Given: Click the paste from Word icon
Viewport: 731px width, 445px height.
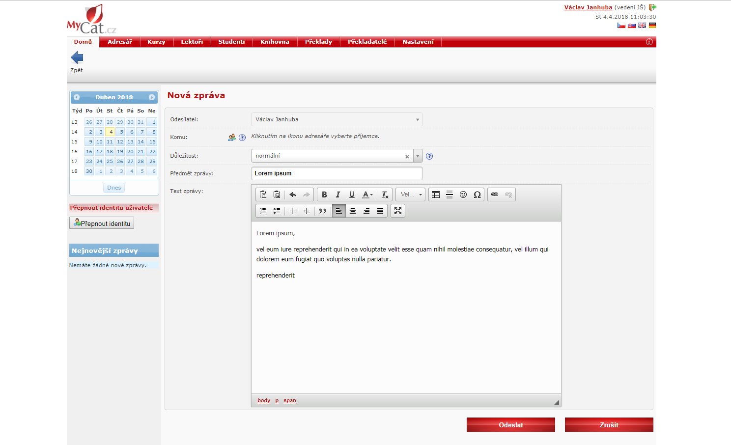Looking at the screenshot, I should 277,195.
